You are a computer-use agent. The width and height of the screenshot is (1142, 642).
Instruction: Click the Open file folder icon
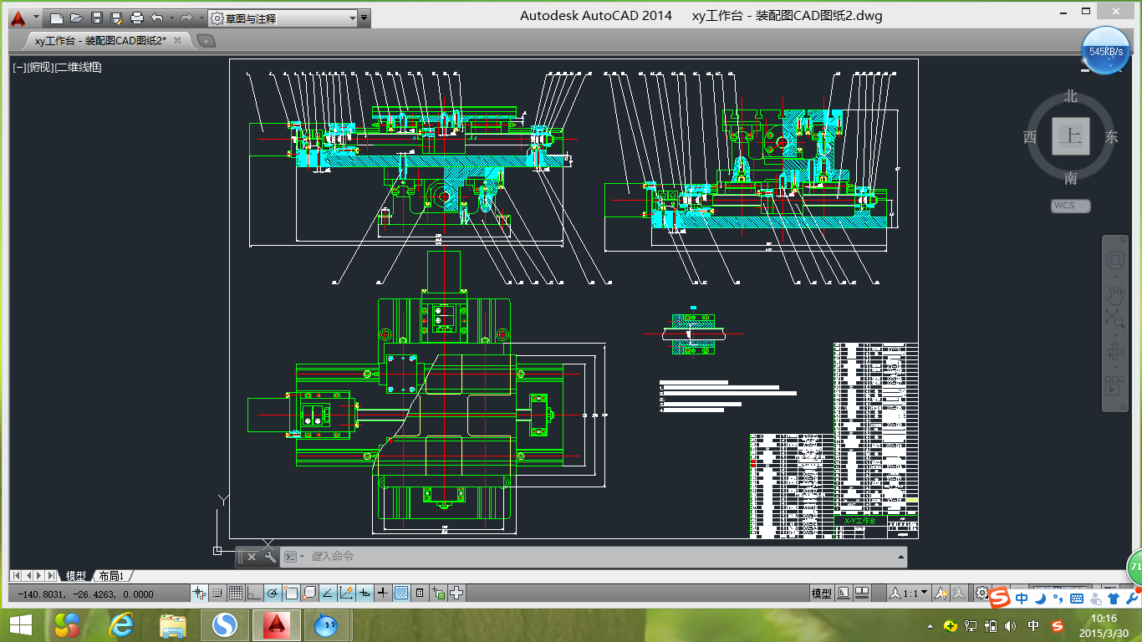coord(76,18)
